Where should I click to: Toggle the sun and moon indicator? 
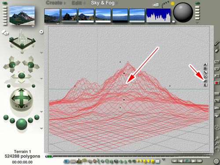click(172, 4)
